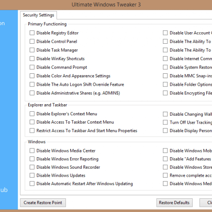Tick Disable "Add Features checkbox

click(x=165, y=159)
